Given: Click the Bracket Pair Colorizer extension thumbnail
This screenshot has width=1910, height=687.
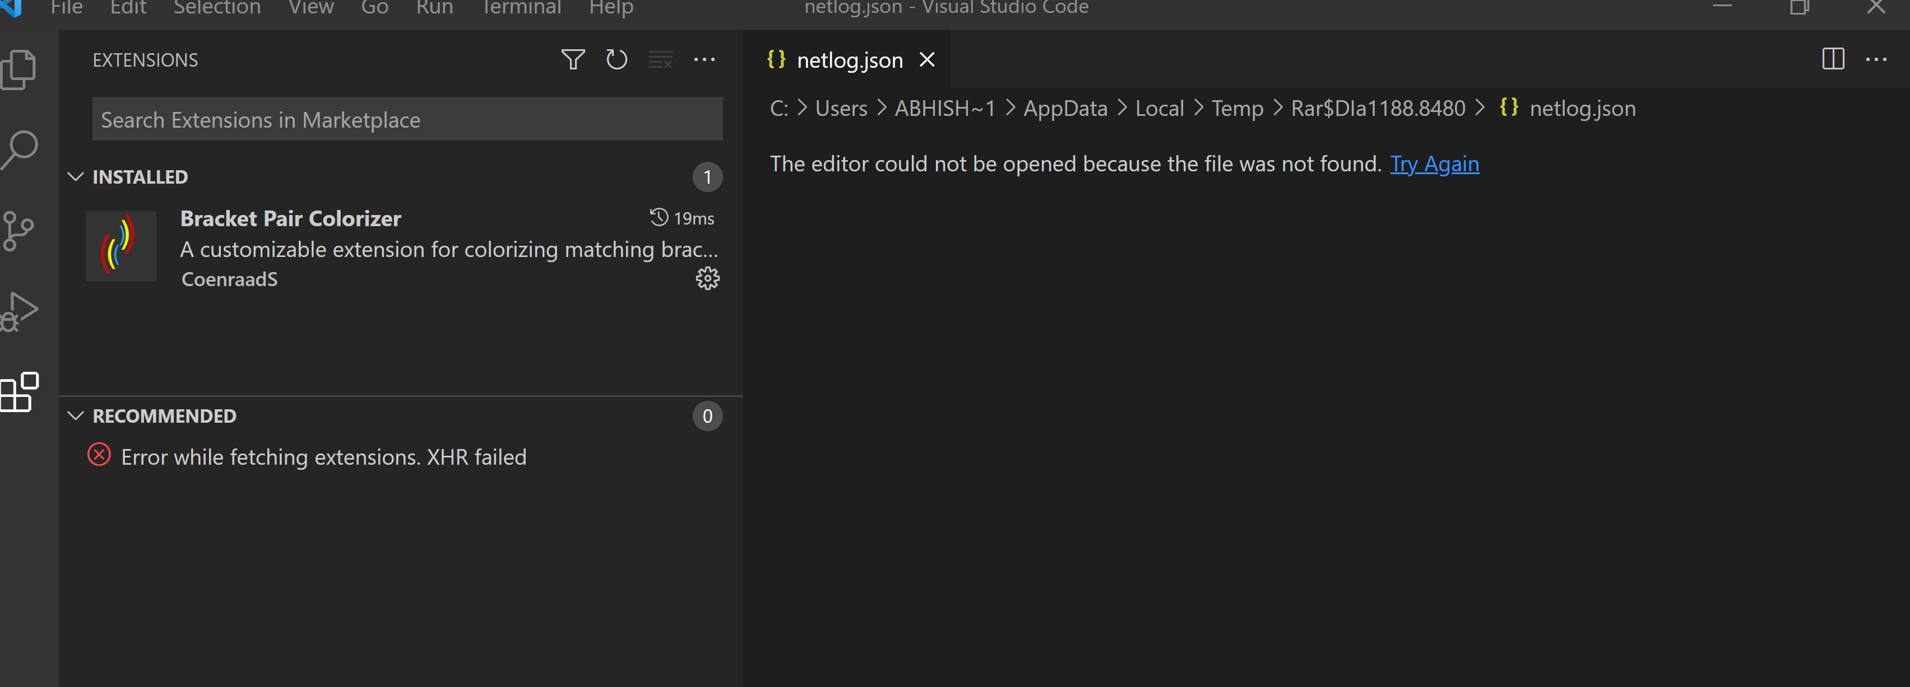Looking at the screenshot, I should (121, 246).
